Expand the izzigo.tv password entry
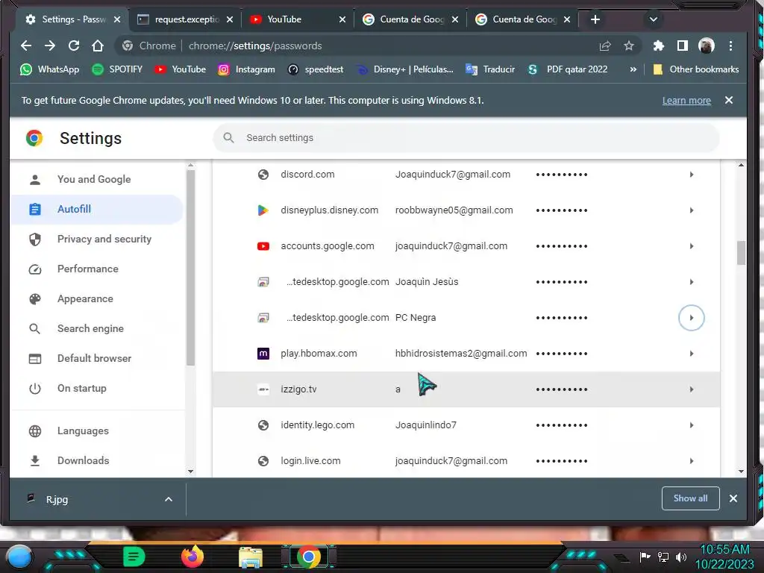 click(692, 389)
